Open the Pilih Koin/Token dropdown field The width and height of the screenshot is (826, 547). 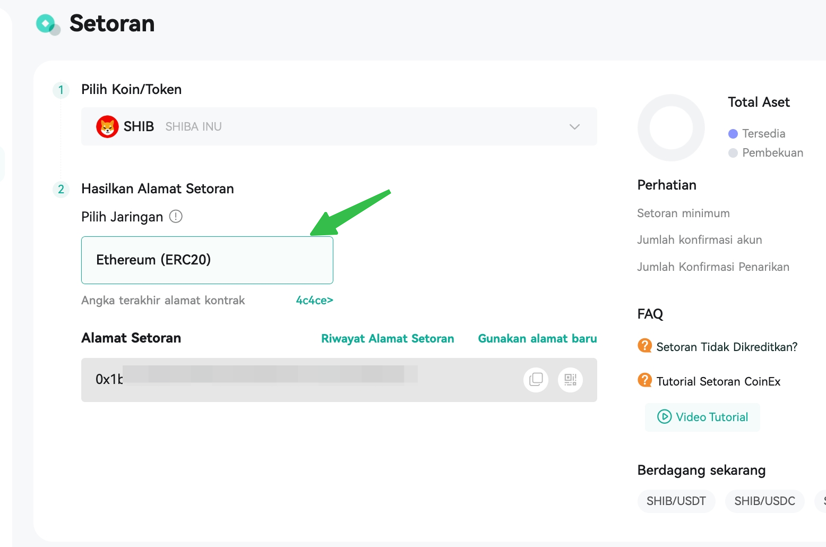339,126
